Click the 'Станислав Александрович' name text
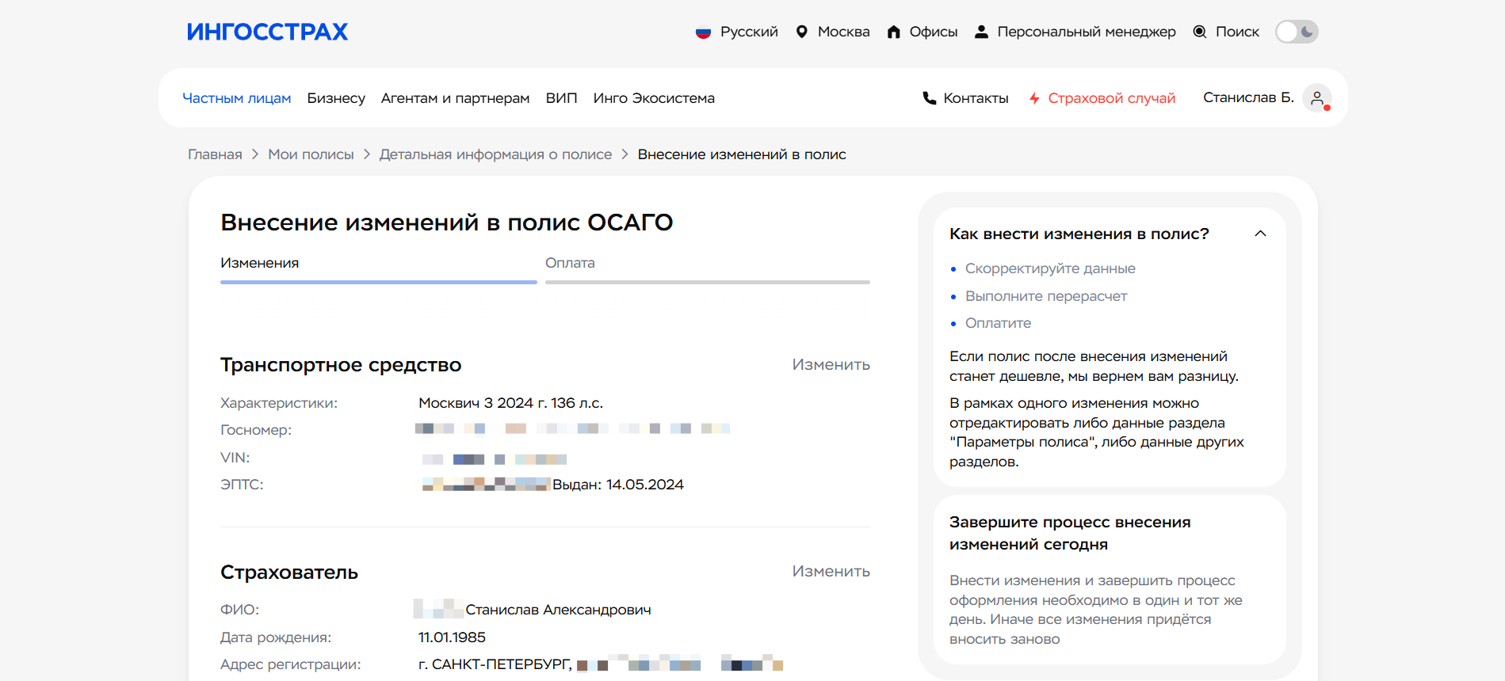 pos(558,610)
